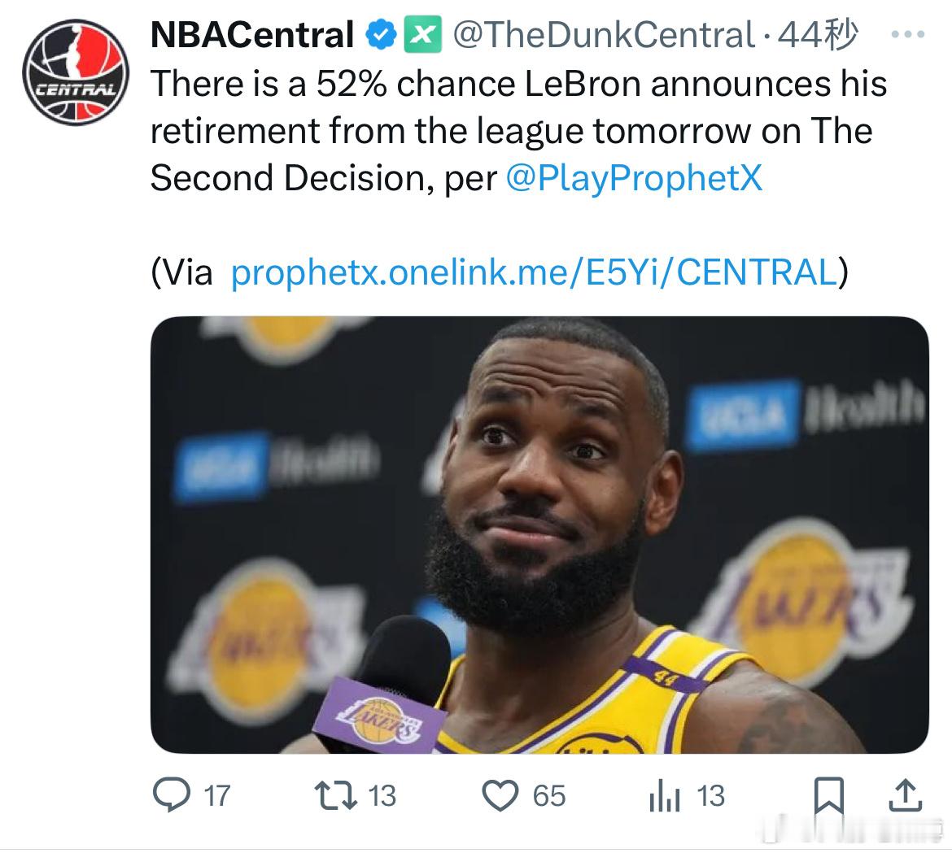This screenshot has height=853, width=952.
Task: Click the 44秒 post timestamp
Action: pos(818,35)
